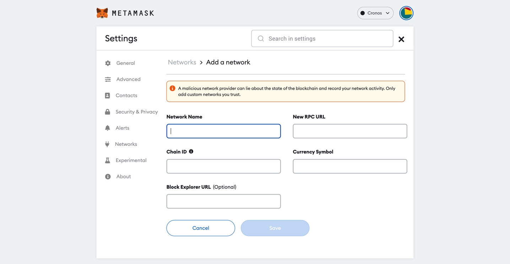Click the orange warning info icon
The height and width of the screenshot is (264, 510).
pos(172,88)
